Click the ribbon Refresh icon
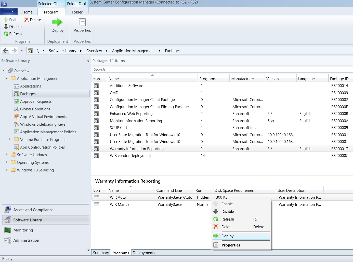The height and width of the screenshot is (262, 353). (6, 34)
